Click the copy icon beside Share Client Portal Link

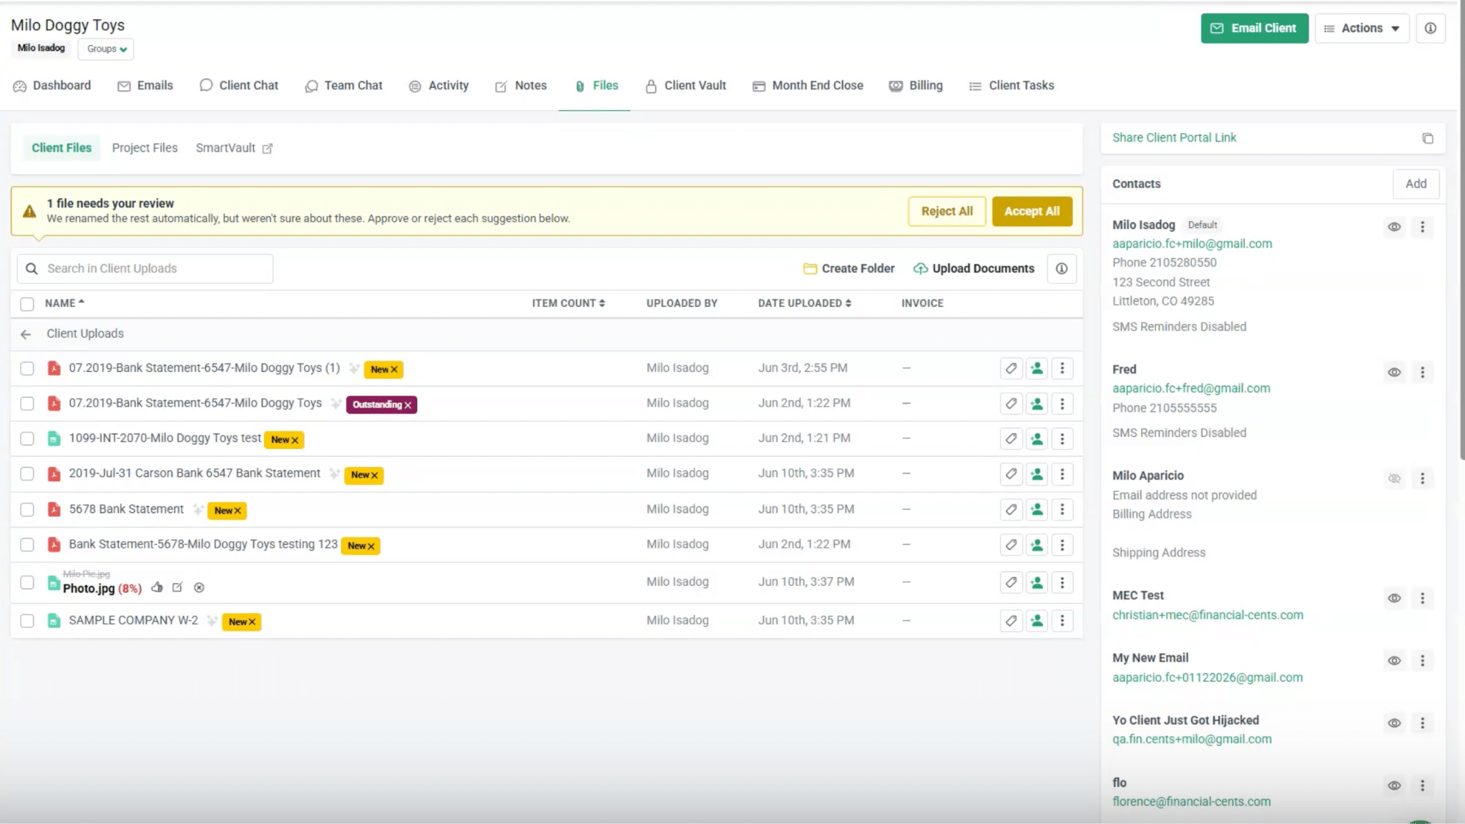point(1427,138)
